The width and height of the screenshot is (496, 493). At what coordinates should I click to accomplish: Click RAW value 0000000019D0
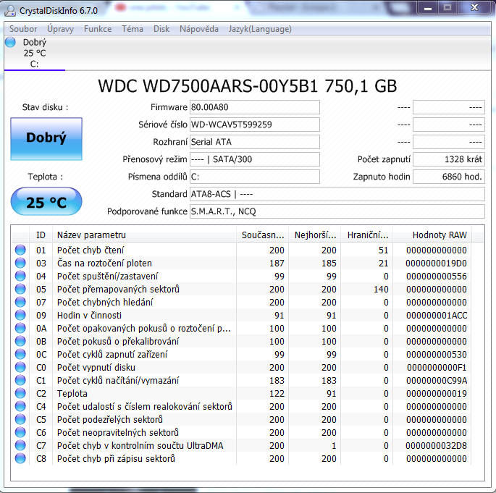pos(436,263)
